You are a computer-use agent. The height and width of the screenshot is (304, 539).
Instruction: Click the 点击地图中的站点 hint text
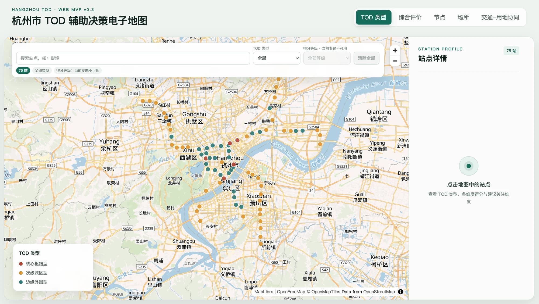pyautogui.click(x=469, y=184)
